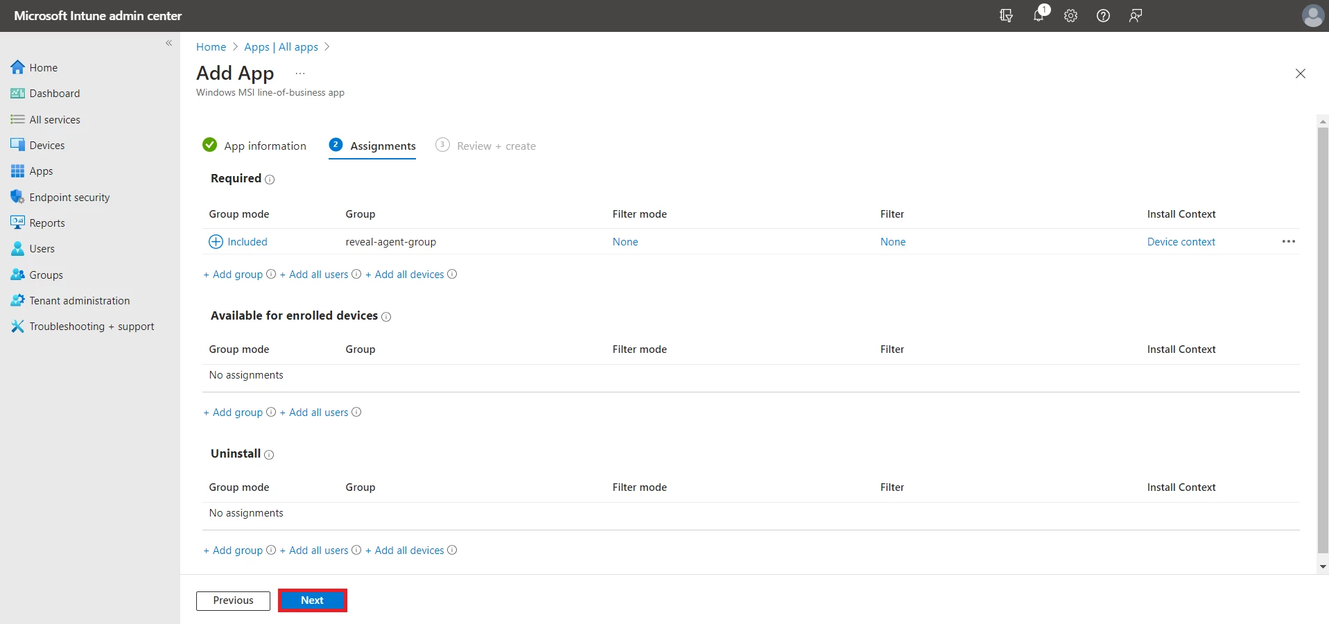The width and height of the screenshot is (1329, 624).
Task: Select the Assignments step tab
Action: [372, 146]
